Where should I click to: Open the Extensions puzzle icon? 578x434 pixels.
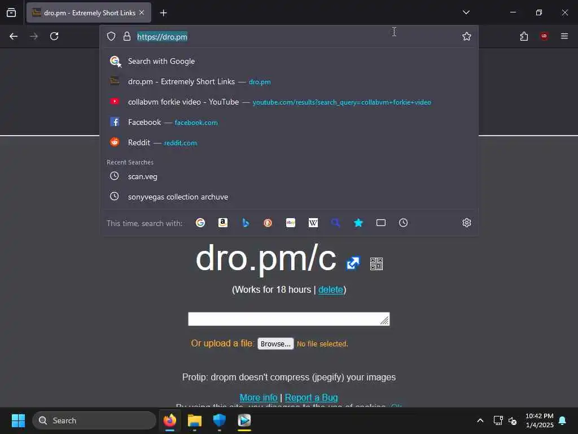tap(524, 36)
